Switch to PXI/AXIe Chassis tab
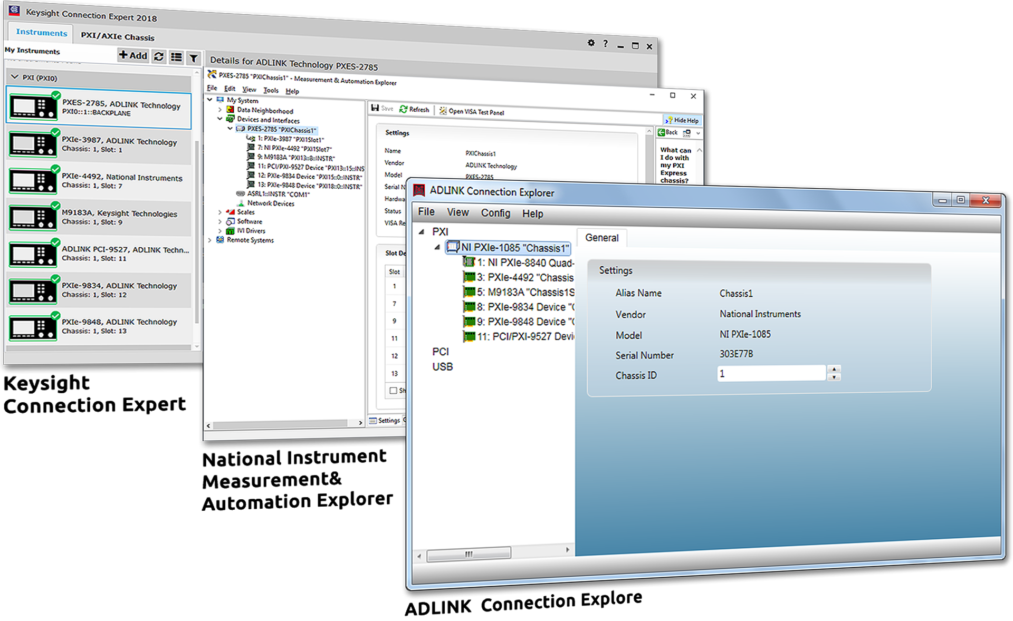This screenshot has width=1013, height=621. (118, 36)
